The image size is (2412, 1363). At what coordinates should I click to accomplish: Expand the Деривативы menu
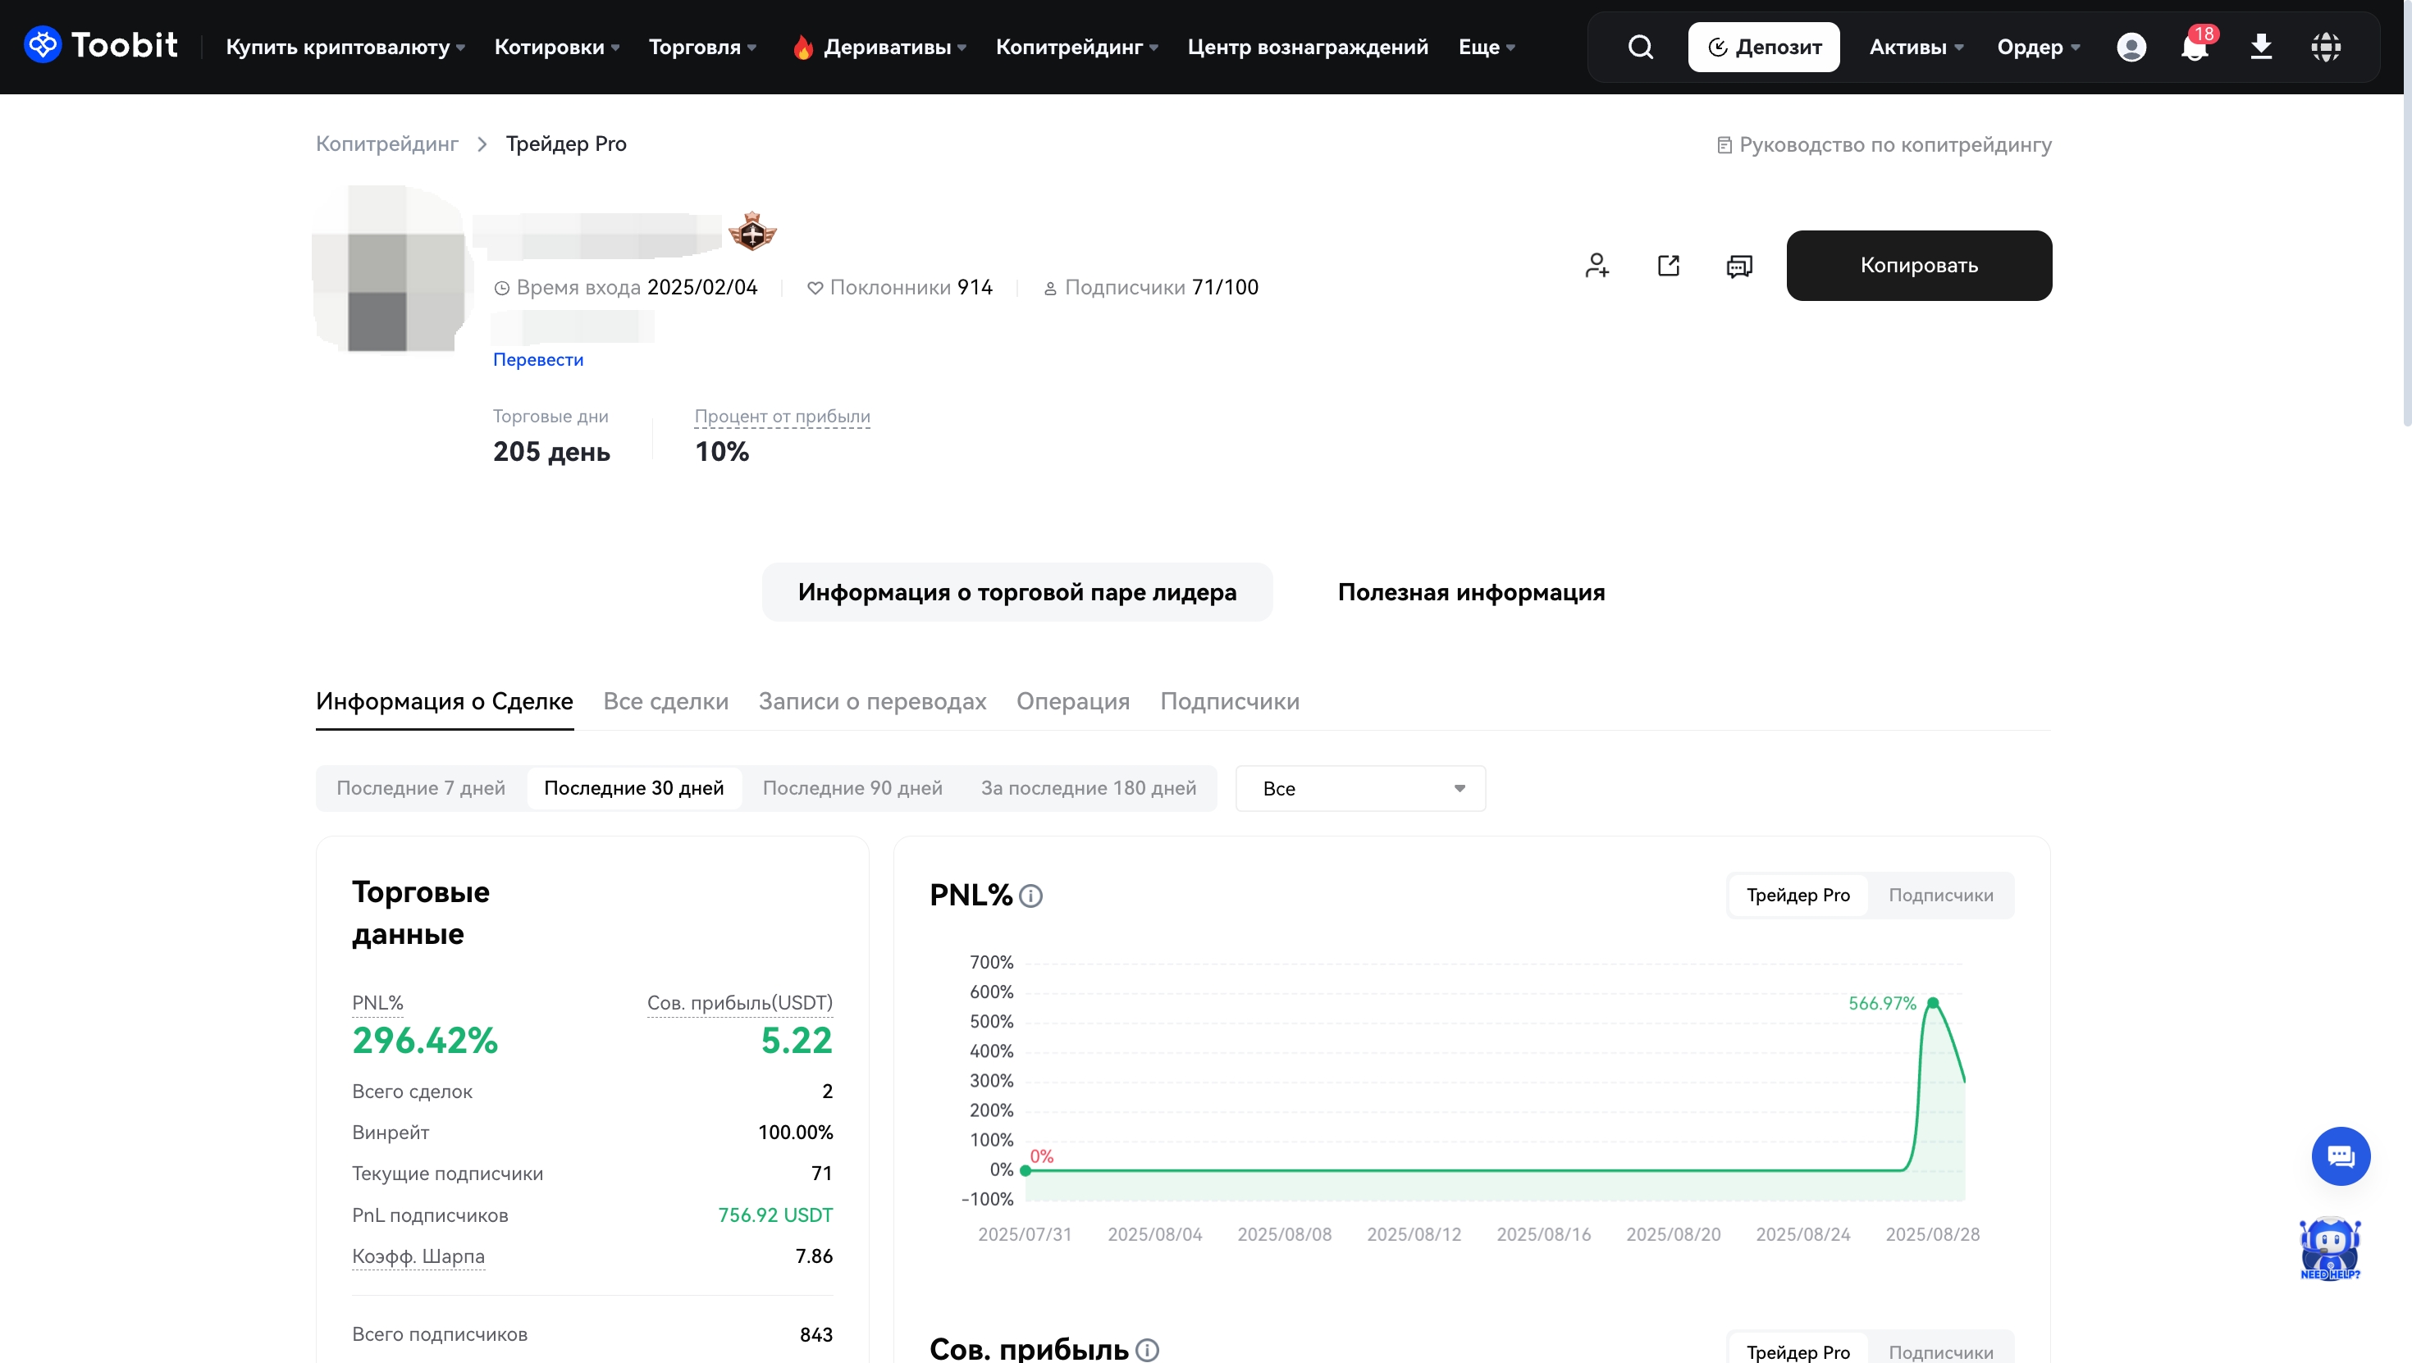[886, 47]
